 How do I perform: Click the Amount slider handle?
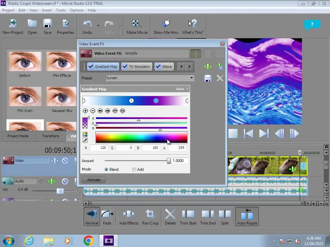pyautogui.click(x=169, y=161)
